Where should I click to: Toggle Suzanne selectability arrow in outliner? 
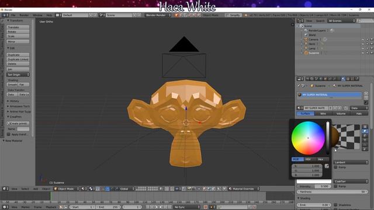coord(368,53)
